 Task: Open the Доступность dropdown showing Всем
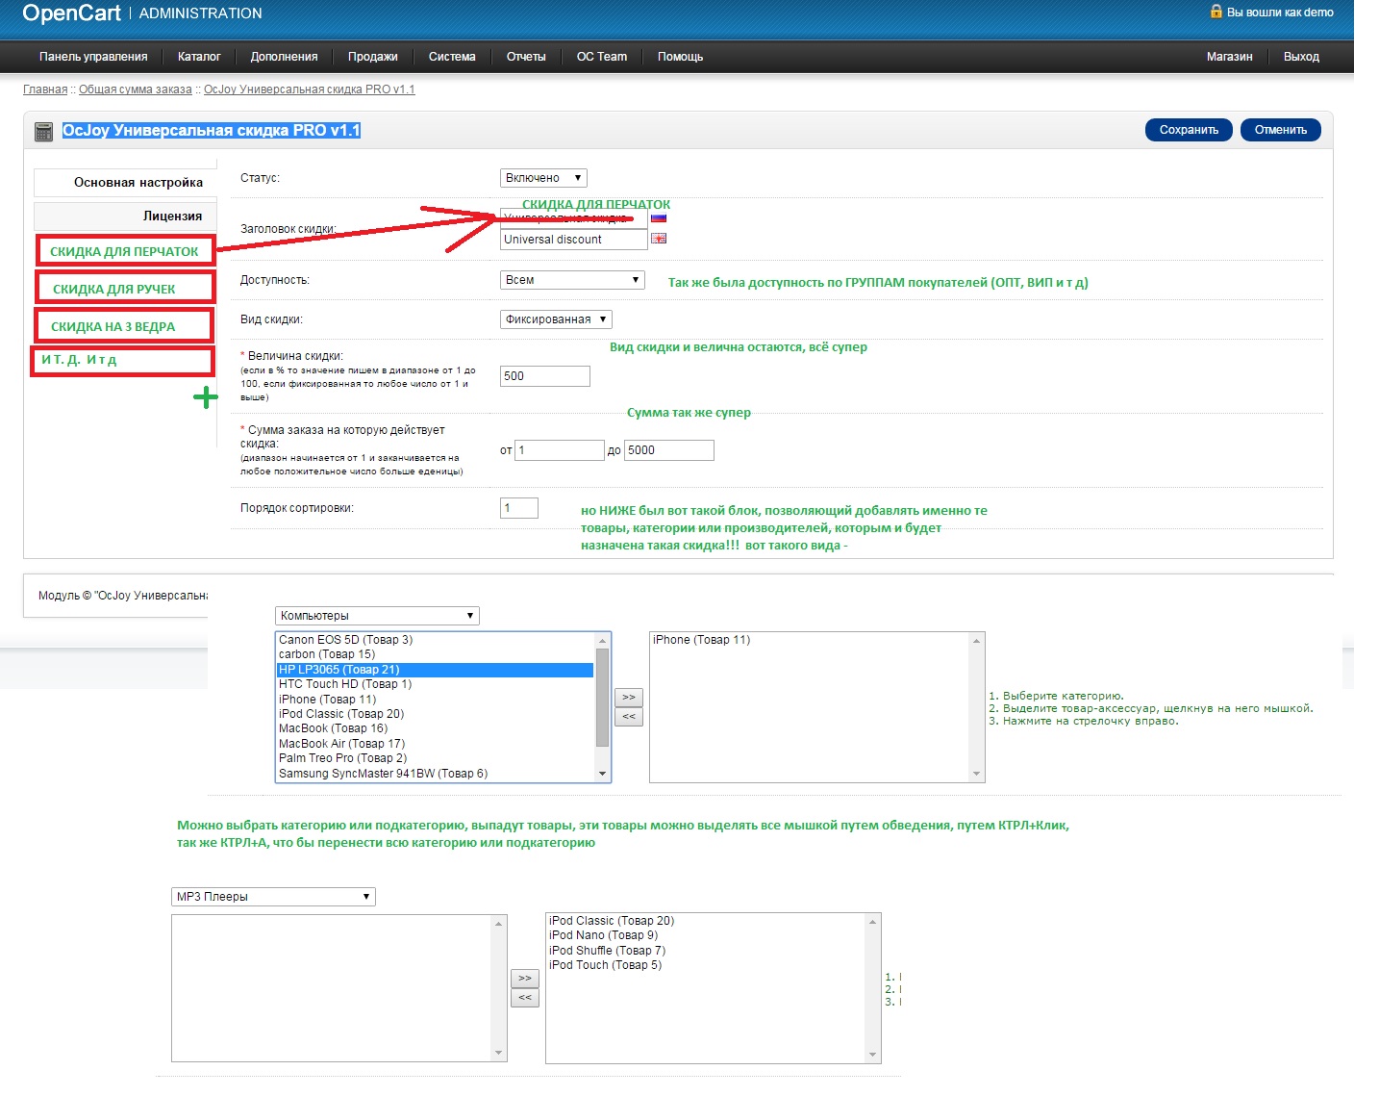pos(572,280)
